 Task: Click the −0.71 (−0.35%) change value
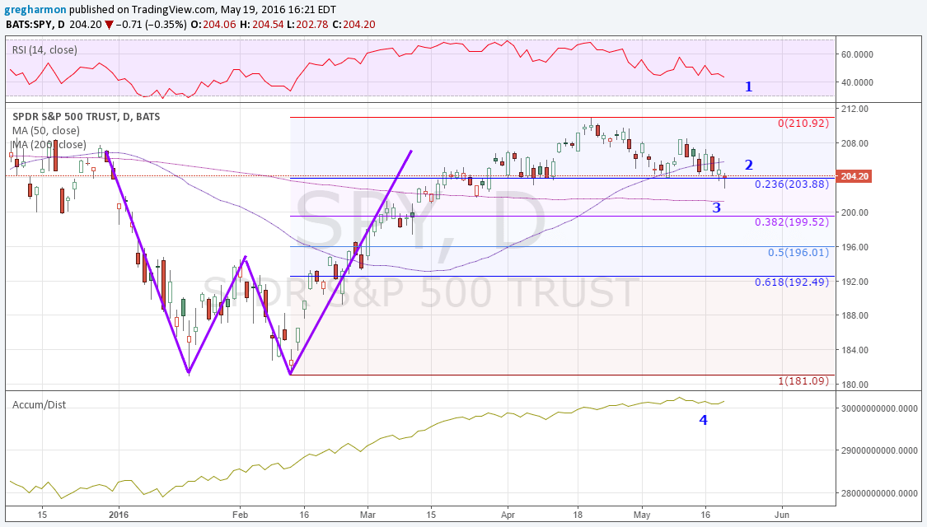tap(151, 25)
